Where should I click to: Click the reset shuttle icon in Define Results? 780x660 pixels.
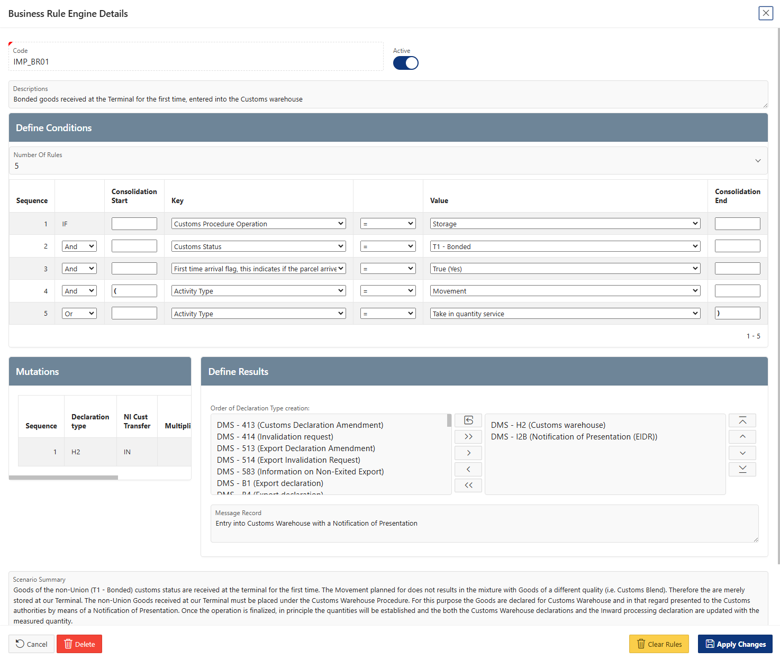click(x=468, y=420)
